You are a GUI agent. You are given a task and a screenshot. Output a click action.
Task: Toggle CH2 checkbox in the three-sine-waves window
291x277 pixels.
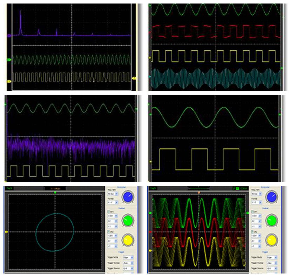point(252,232)
